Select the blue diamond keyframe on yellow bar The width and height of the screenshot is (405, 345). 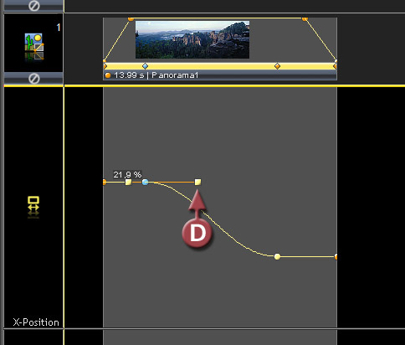[x=145, y=66]
